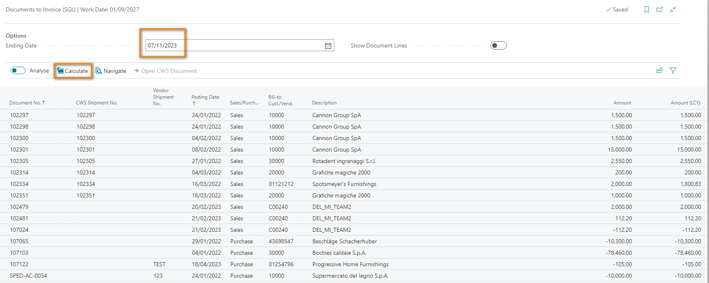Click description Spotsmeyer's Furnishings
This screenshot has height=283, width=709.
(x=344, y=184)
